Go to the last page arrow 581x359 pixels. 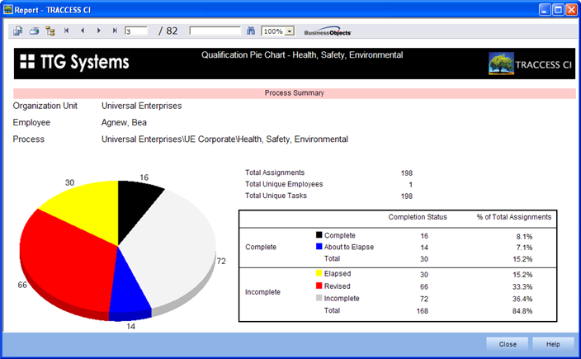pos(115,31)
